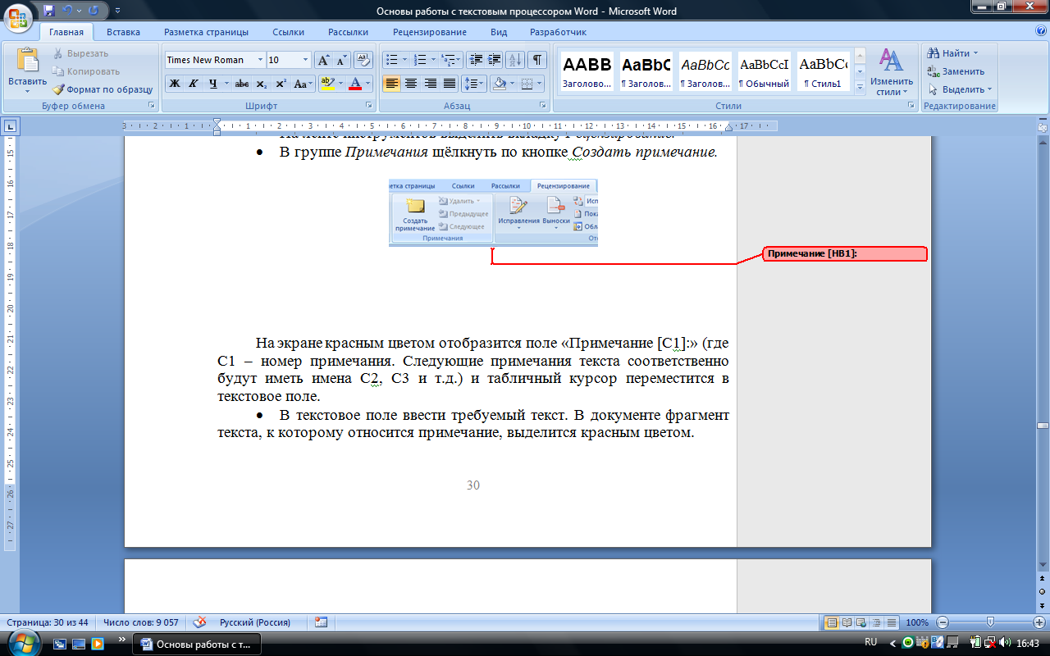Click macro recording icon in status bar
Image resolution: width=1050 pixels, height=656 pixels.
point(321,622)
